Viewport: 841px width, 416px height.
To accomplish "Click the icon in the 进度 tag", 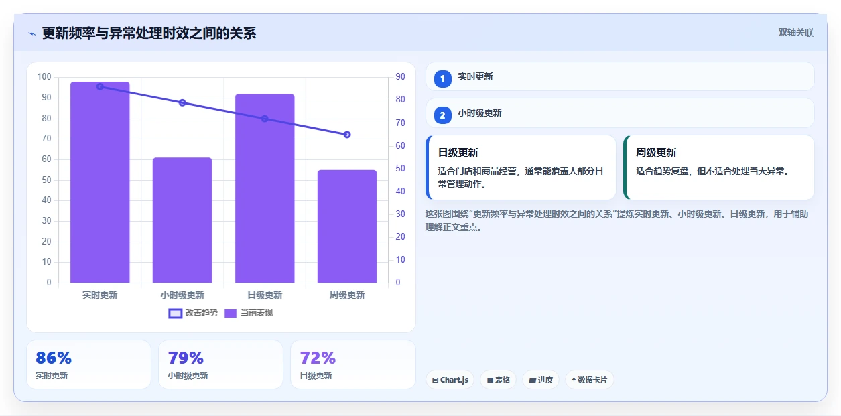I will click(x=532, y=380).
